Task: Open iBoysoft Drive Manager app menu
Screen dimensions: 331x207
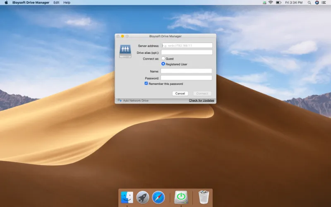Action: pyautogui.click(x=31, y=2)
